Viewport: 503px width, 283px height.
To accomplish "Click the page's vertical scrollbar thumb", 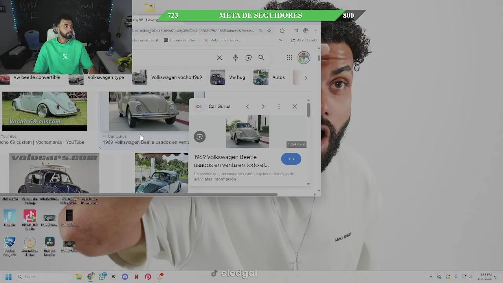I will (319, 58).
